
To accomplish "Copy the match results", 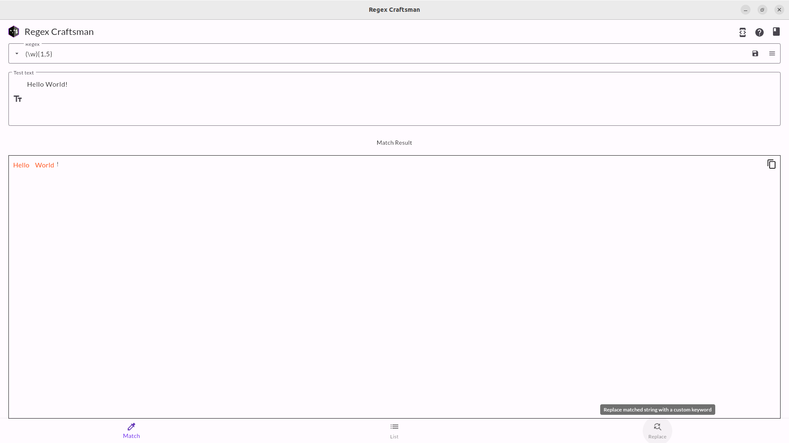I will (771, 164).
